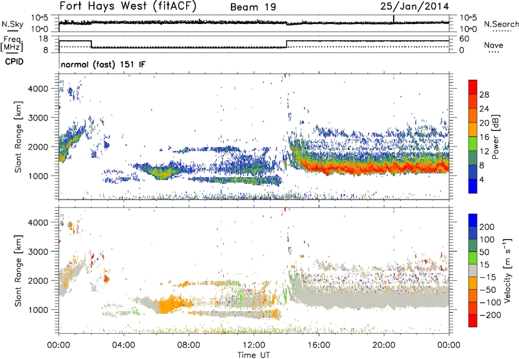Click the "CPID" label

[14, 62]
